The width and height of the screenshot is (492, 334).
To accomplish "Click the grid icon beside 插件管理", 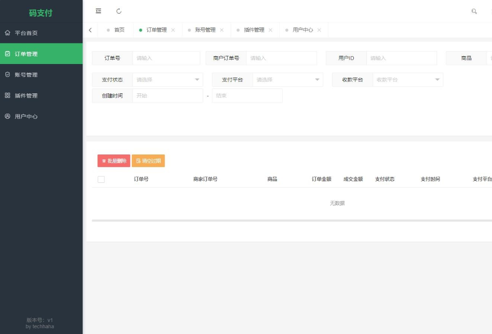I will tap(8, 95).
